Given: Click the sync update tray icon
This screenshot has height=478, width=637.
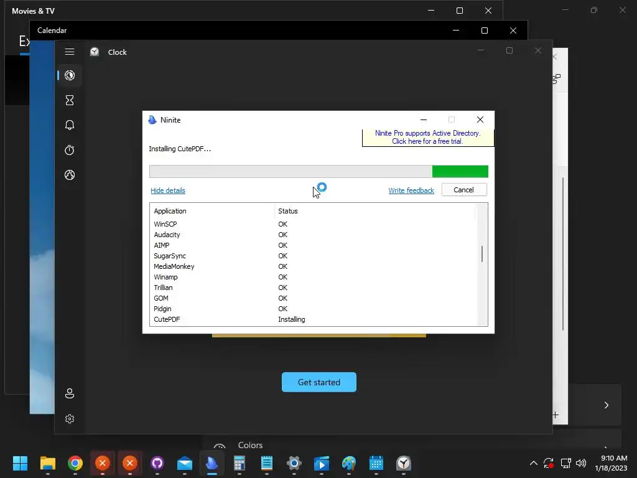Looking at the screenshot, I should click(x=549, y=463).
